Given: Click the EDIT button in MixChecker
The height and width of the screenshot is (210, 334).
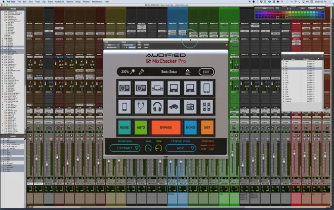Looking at the screenshot, I should tap(206, 72).
